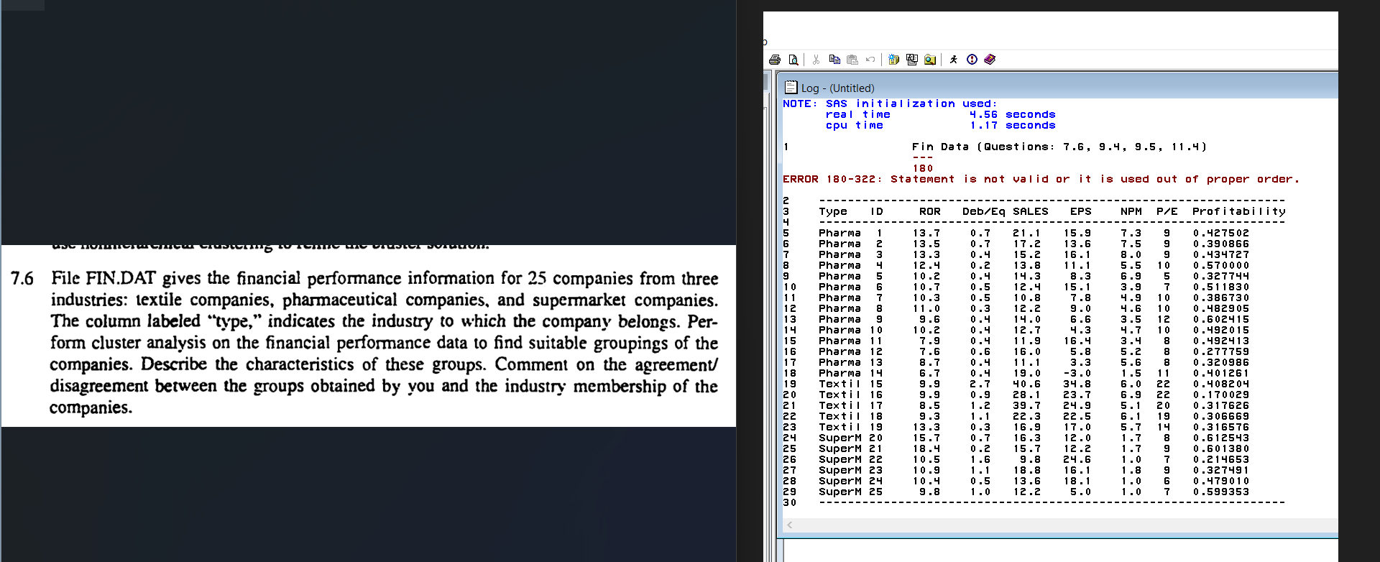
Task: Click the folder search Explorer icon
Action: 930,60
